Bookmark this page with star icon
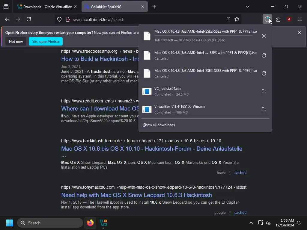 [x=237, y=19]
